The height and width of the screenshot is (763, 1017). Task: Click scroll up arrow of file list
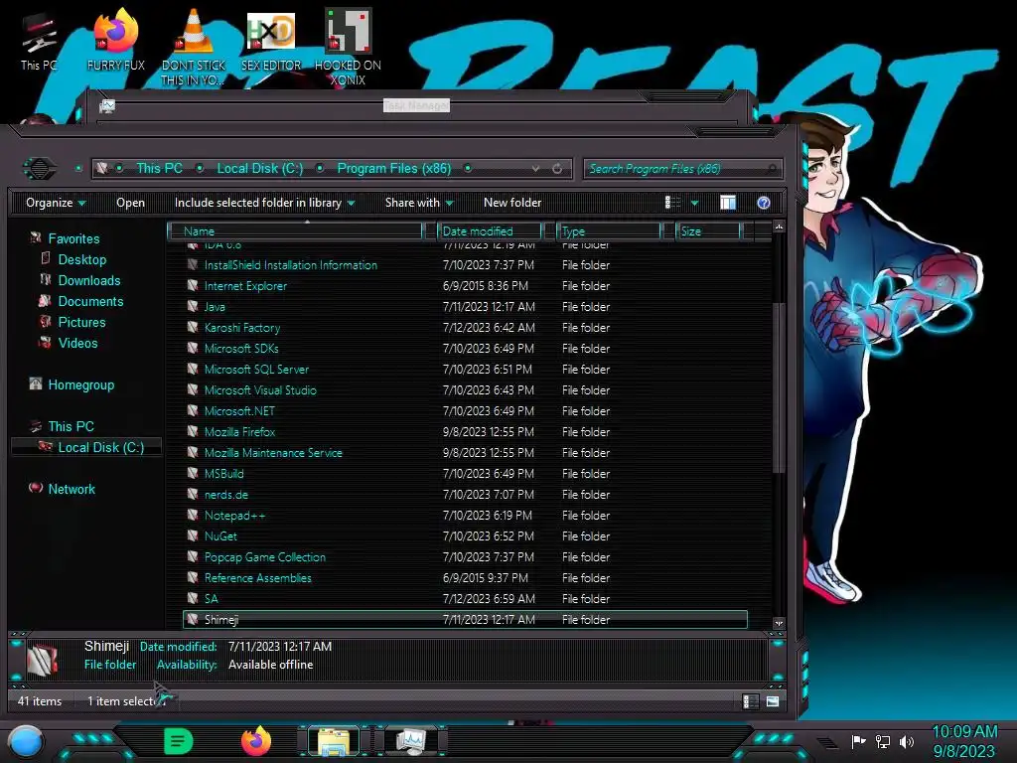tap(779, 227)
